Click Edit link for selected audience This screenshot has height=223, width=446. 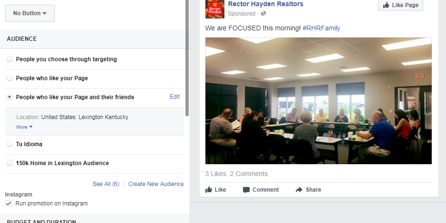coord(175,97)
